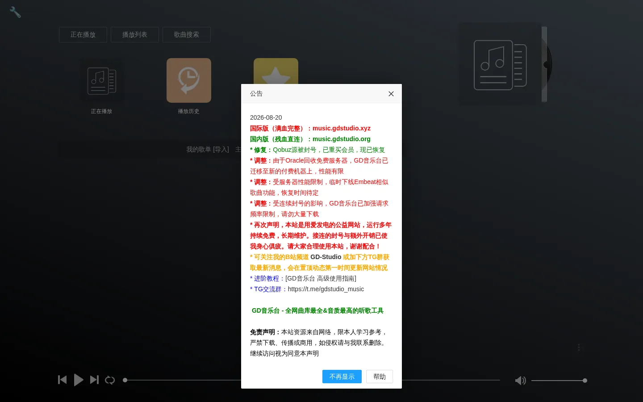This screenshot has width=643, height=402.
Task: Open the 播放列表 tab
Action: tap(135, 34)
